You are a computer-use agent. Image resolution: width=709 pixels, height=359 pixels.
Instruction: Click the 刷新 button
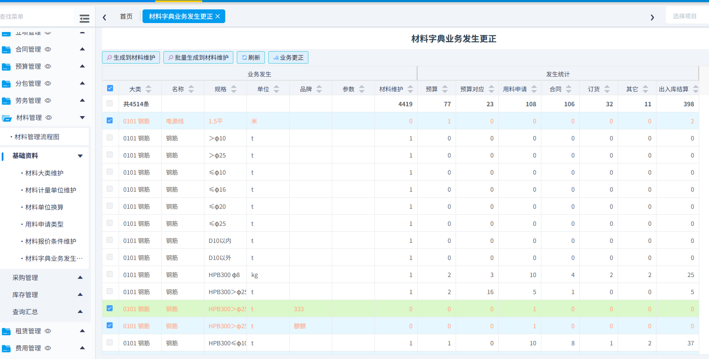[x=251, y=58]
